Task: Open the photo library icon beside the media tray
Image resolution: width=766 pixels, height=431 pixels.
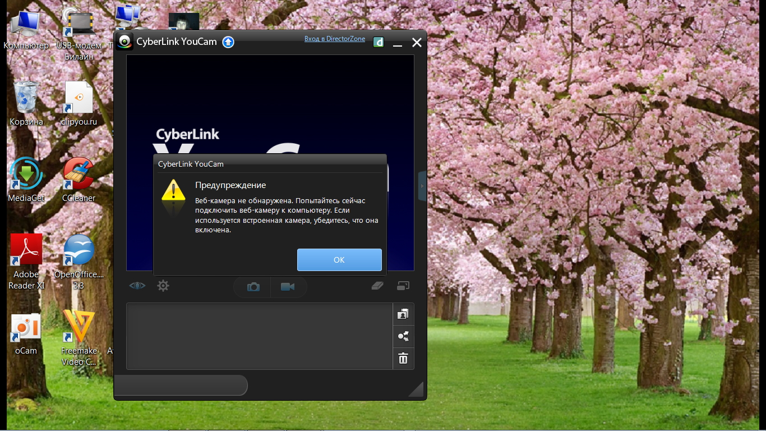Action: tap(403, 314)
